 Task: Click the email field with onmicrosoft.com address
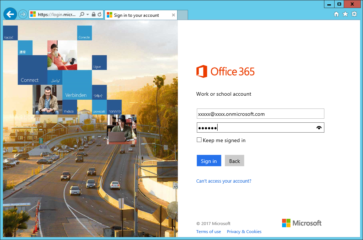tap(261, 114)
